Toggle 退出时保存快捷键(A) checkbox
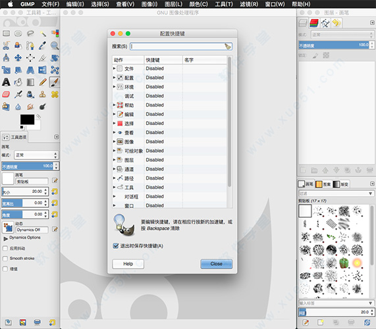 pos(116,246)
